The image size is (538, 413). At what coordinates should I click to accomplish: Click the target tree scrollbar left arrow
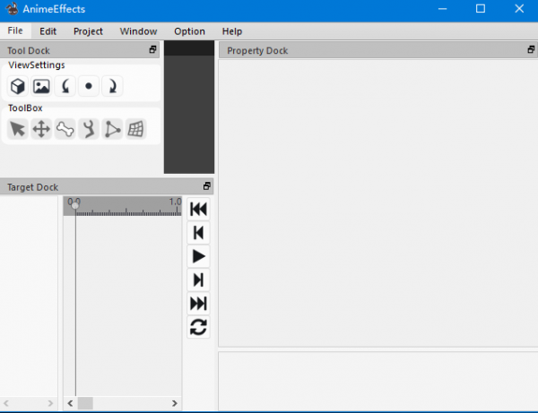coord(6,403)
